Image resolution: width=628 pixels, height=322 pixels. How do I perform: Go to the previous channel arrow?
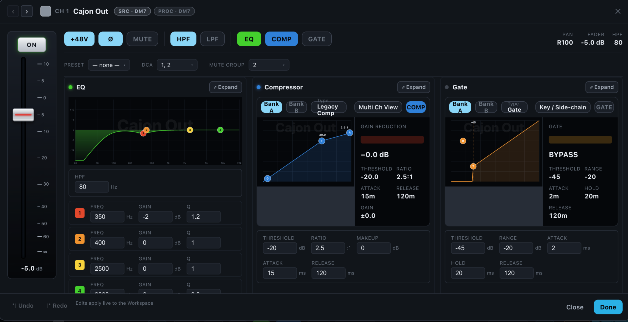point(13,11)
